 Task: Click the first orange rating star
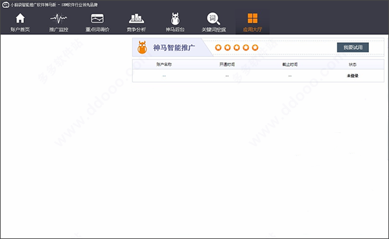pyautogui.click(x=218, y=47)
